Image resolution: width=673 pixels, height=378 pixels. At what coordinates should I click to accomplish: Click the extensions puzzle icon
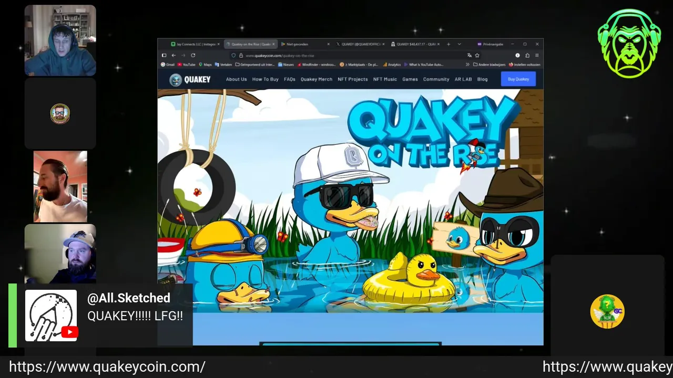pos(527,55)
